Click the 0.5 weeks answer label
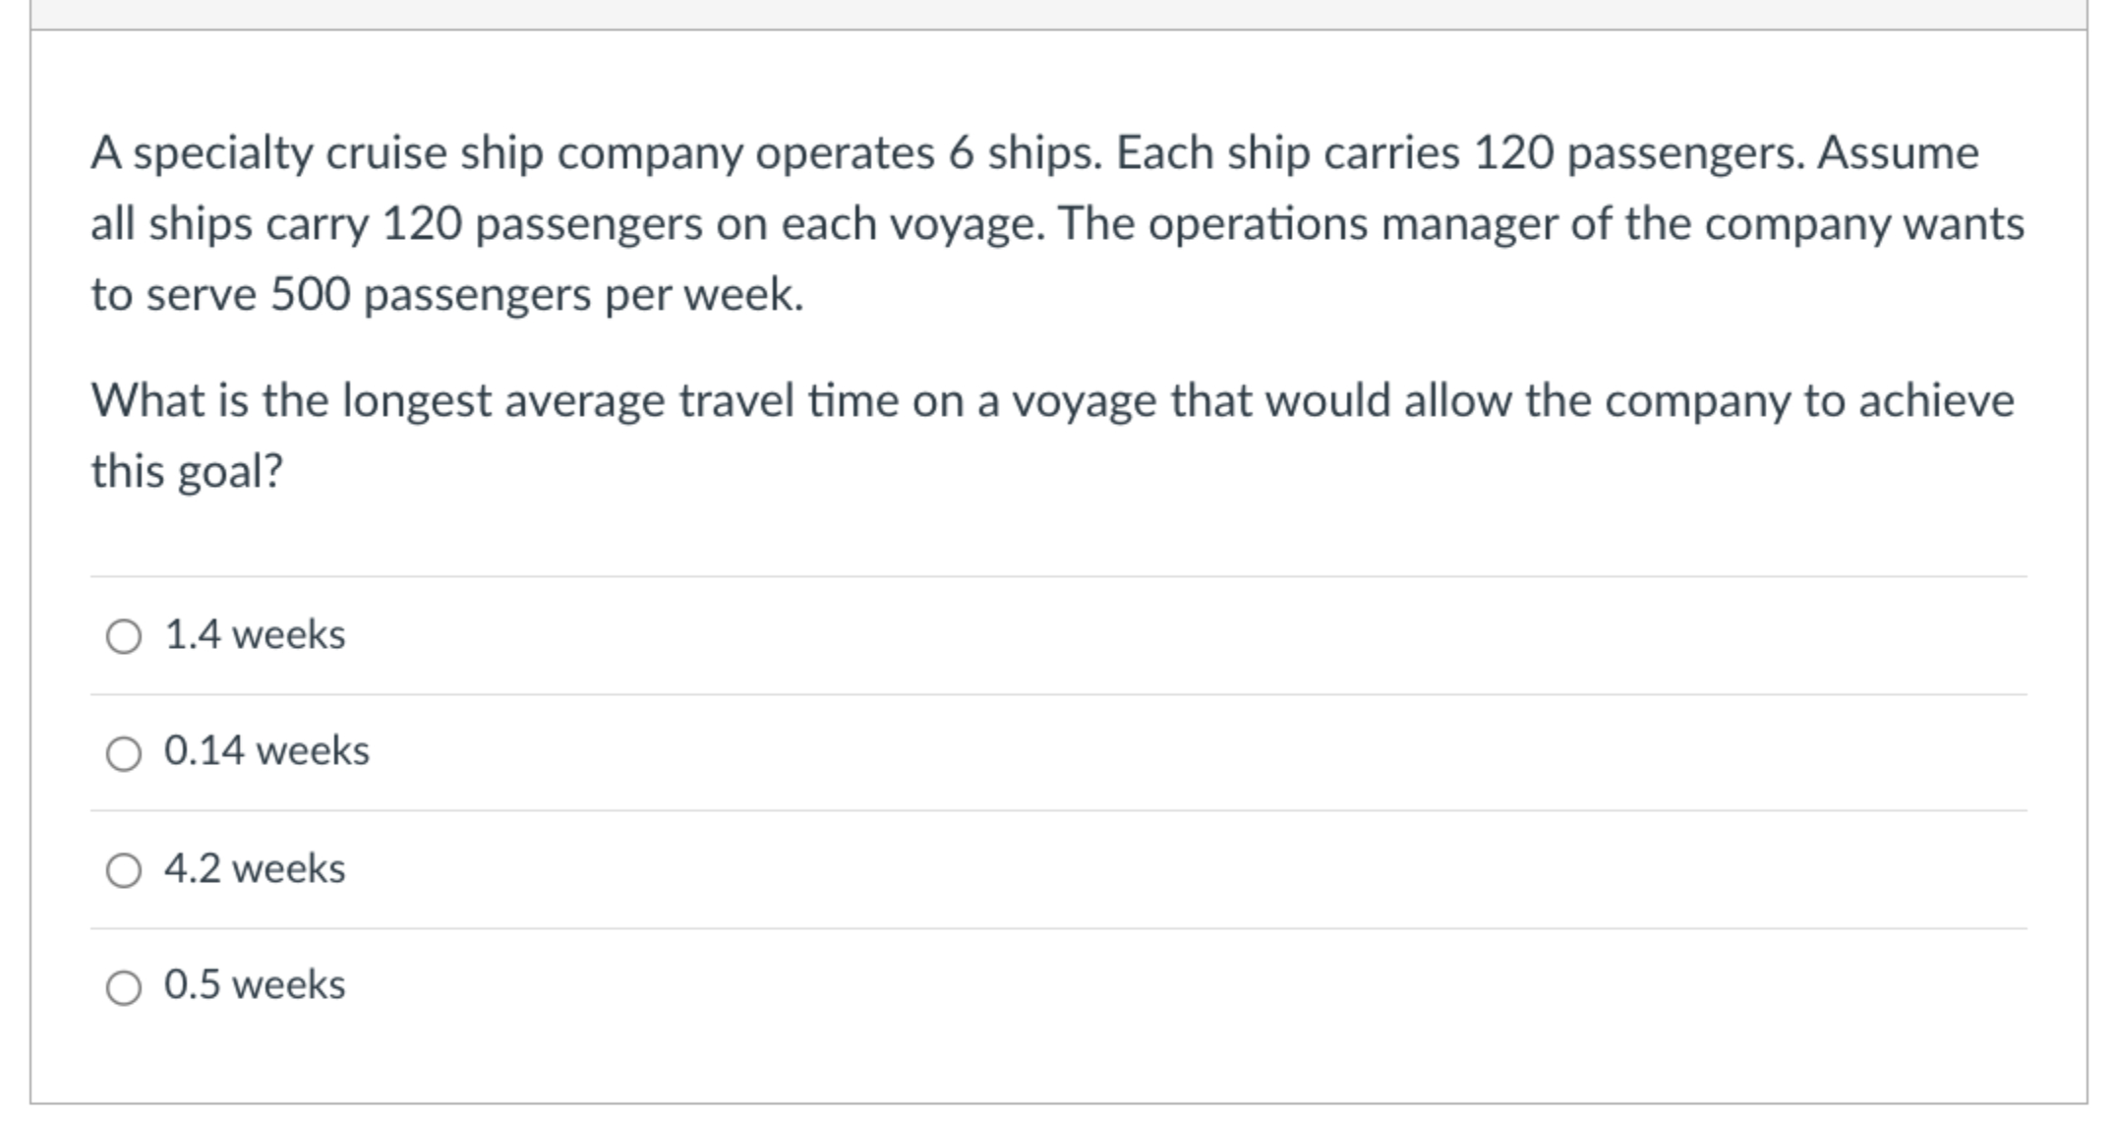 click(254, 984)
